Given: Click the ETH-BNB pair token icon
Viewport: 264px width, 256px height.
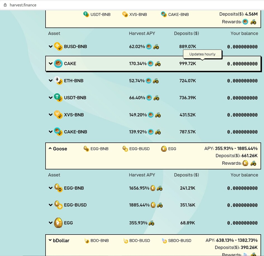Looking at the screenshot, I should [x=58, y=81].
